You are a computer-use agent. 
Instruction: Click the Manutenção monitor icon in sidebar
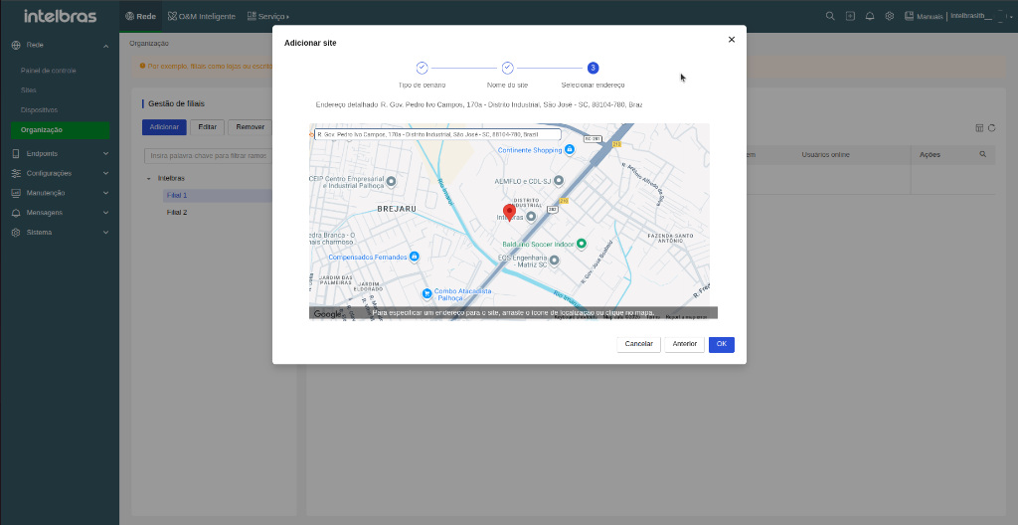pyautogui.click(x=16, y=193)
